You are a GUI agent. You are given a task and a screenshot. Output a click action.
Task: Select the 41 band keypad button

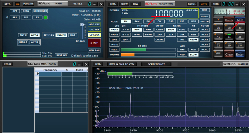(x=218, y=36)
